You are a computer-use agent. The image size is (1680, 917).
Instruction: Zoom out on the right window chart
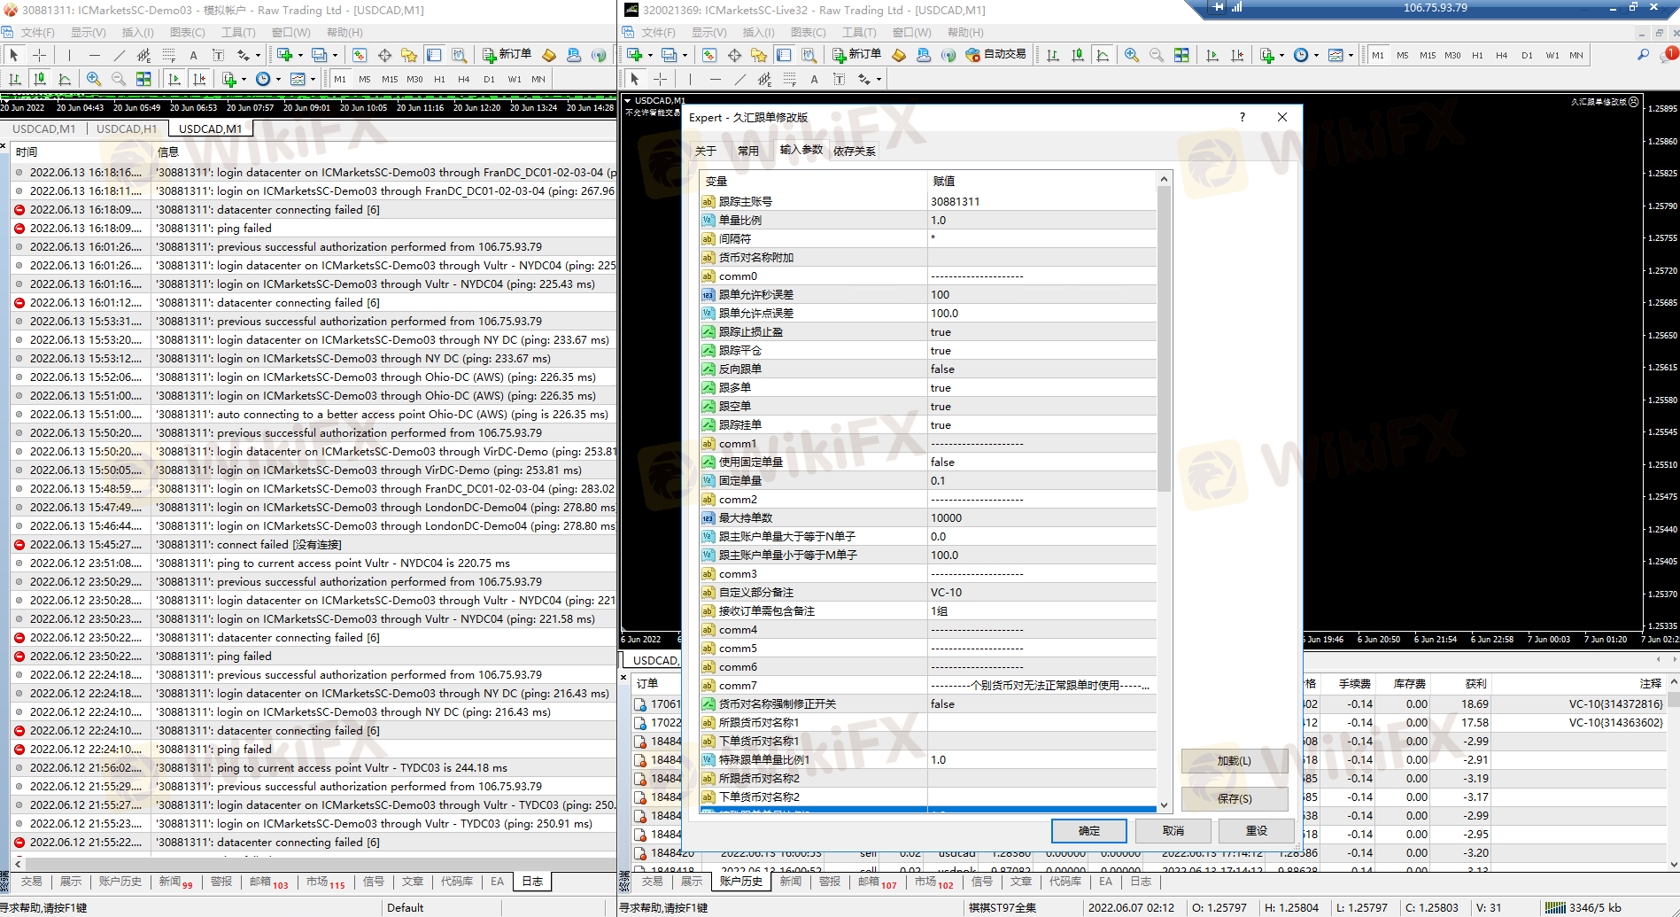pos(1157,55)
